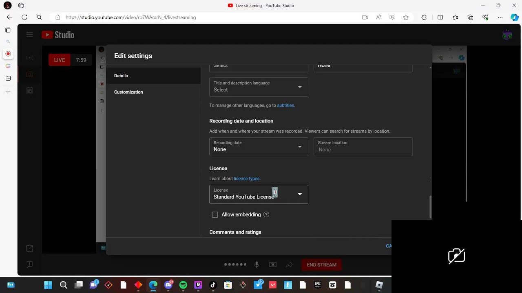The width and height of the screenshot is (522, 293).
Task: Click the browser search icon beside refresh
Action: pos(39,17)
